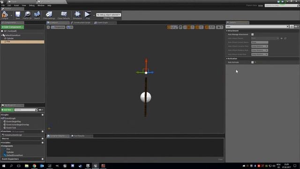The height and width of the screenshot is (169, 300).
Task: Click Find in CB toolbar icon
Action: pyautogui.click(x=27, y=15)
